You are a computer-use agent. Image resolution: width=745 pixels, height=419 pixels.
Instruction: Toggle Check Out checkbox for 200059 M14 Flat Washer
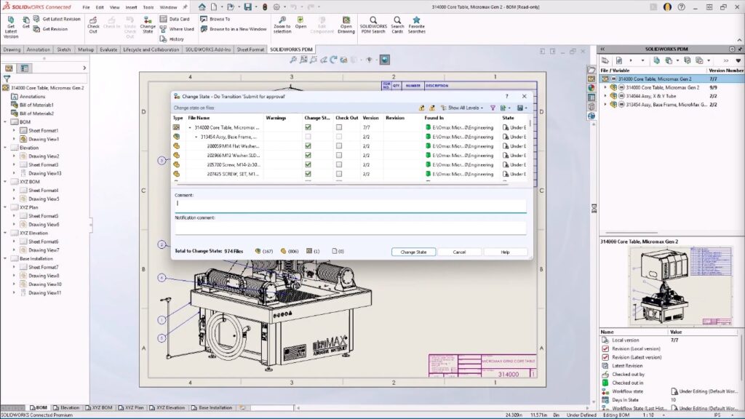[x=339, y=145]
